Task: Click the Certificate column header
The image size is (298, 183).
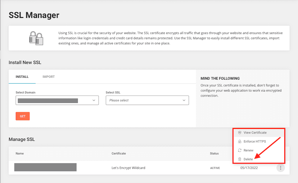Action: [119, 154]
